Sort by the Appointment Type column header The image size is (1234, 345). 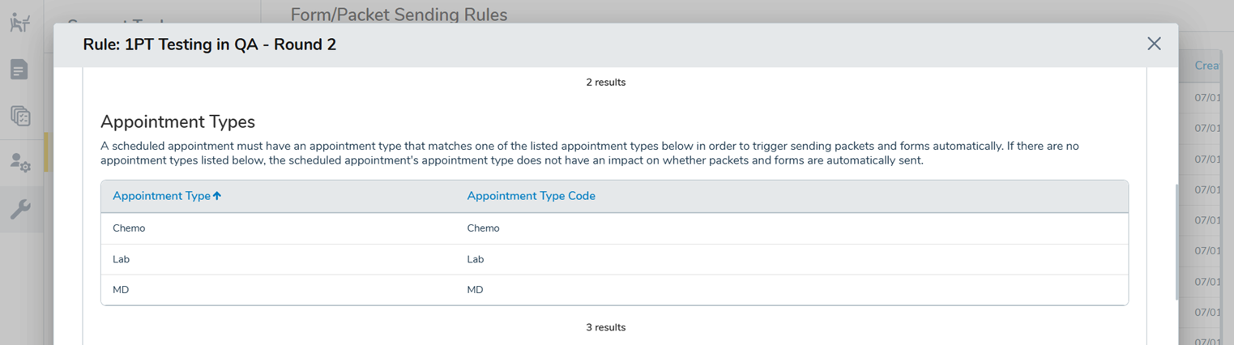(161, 196)
